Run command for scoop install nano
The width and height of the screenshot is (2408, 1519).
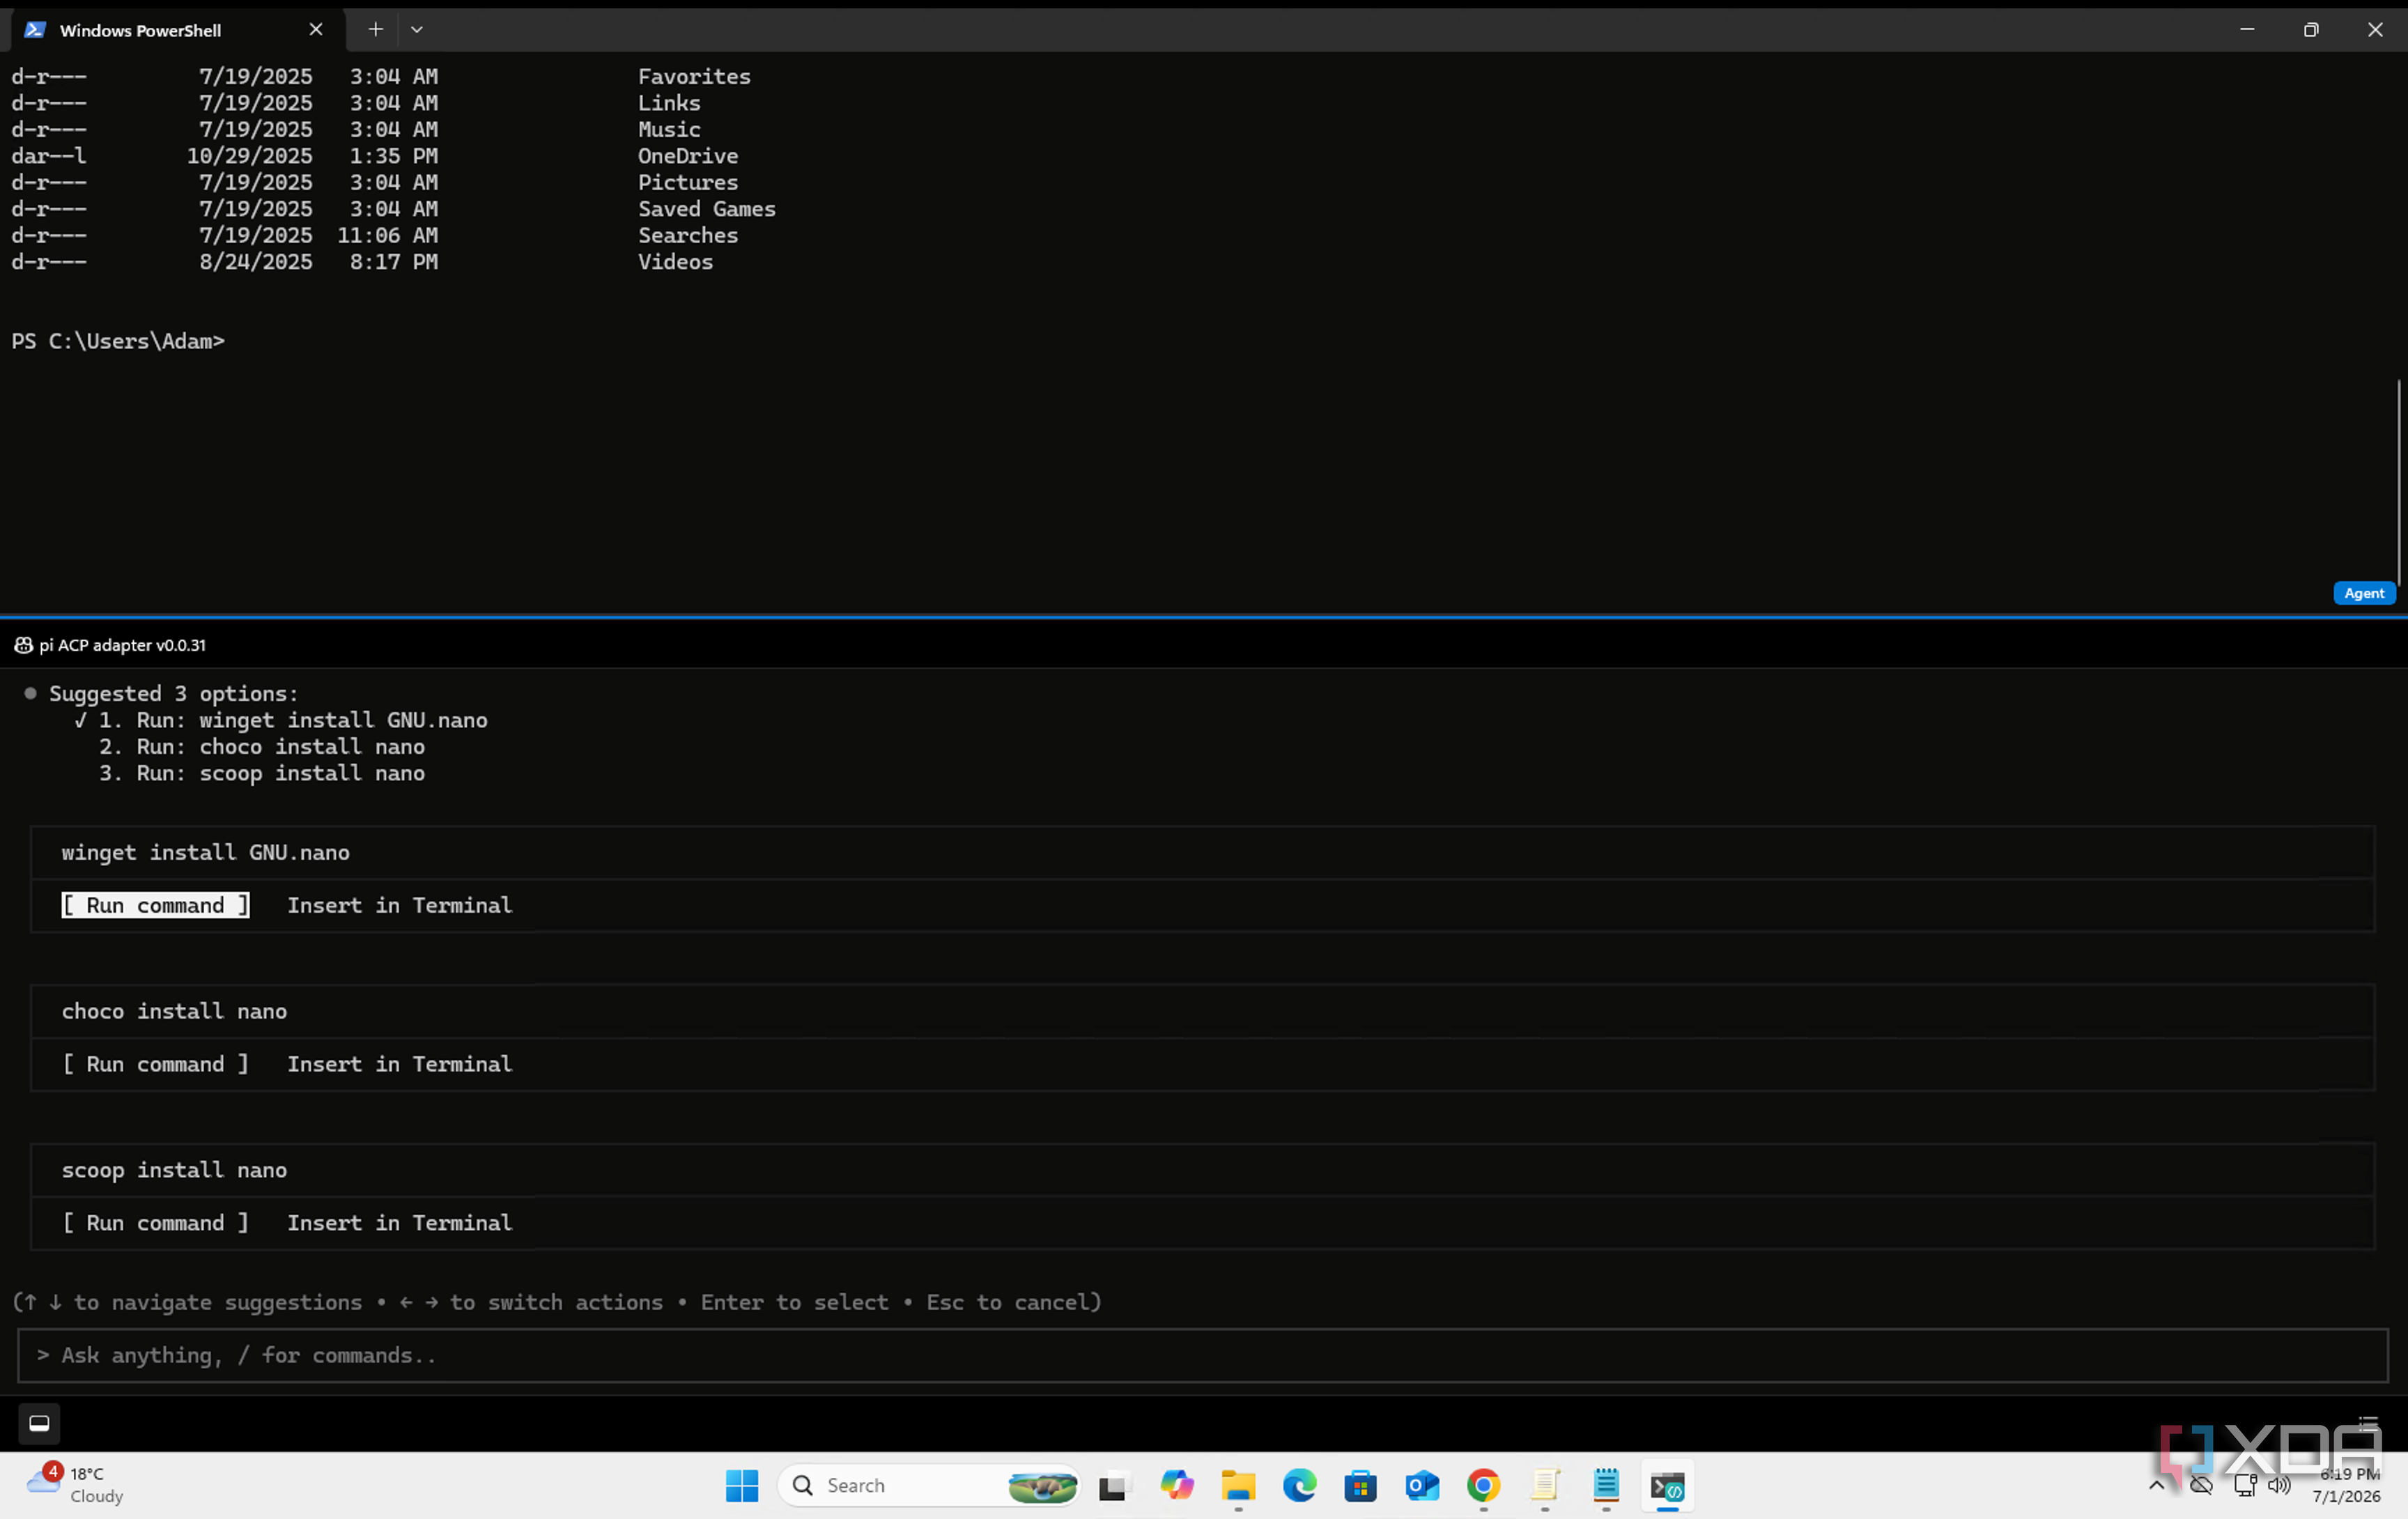coord(155,1223)
